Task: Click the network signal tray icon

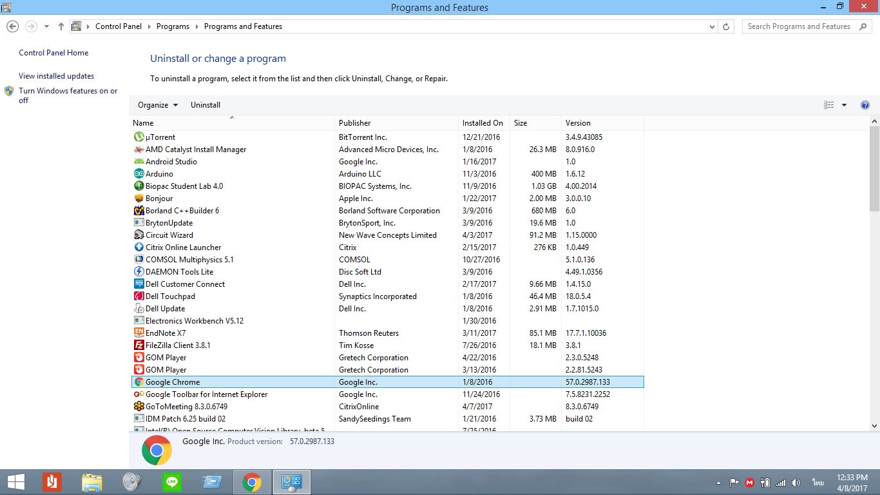Action: [x=781, y=482]
